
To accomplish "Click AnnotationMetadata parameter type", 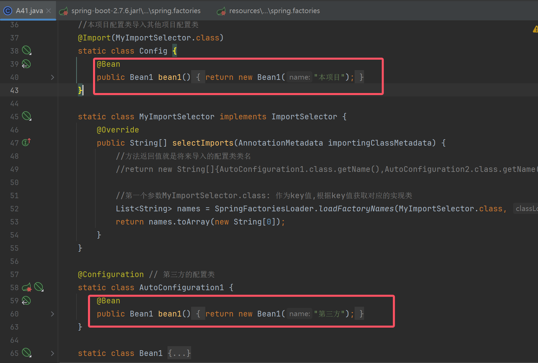I will (x=281, y=143).
